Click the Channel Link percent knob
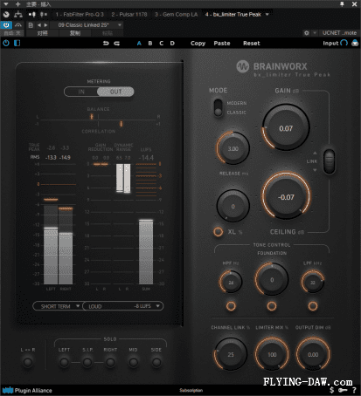361x396 pixels. point(231,354)
